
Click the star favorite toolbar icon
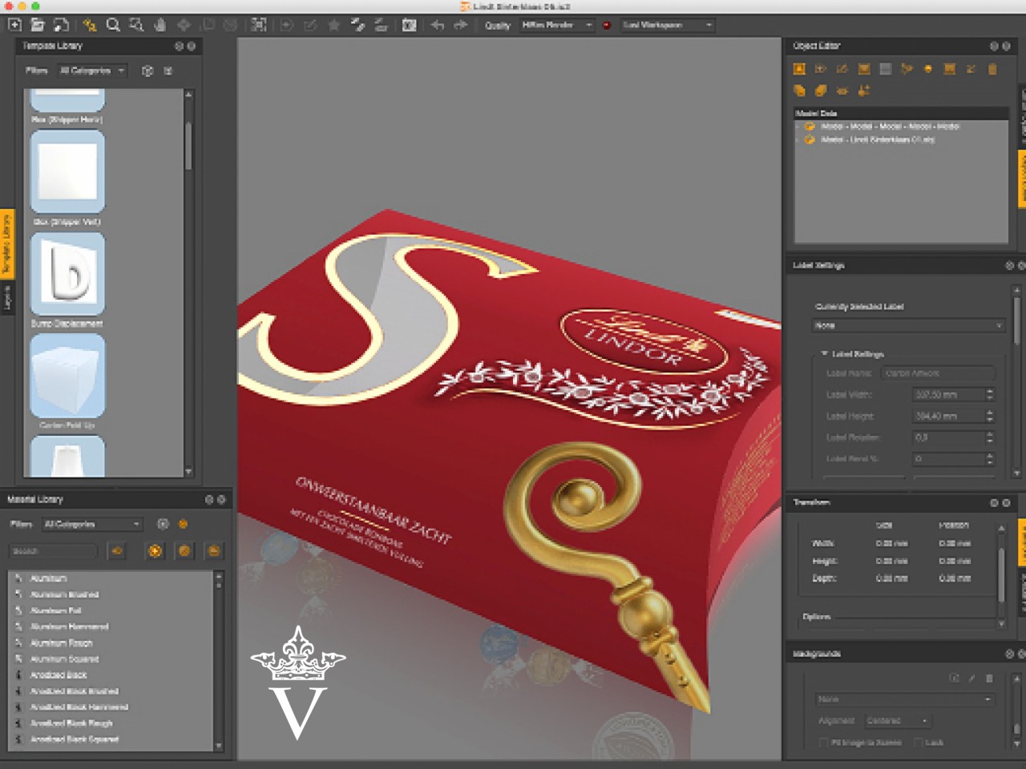coord(333,25)
